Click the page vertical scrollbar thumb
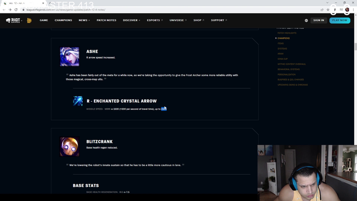357x201 pixels. click(x=355, y=46)
